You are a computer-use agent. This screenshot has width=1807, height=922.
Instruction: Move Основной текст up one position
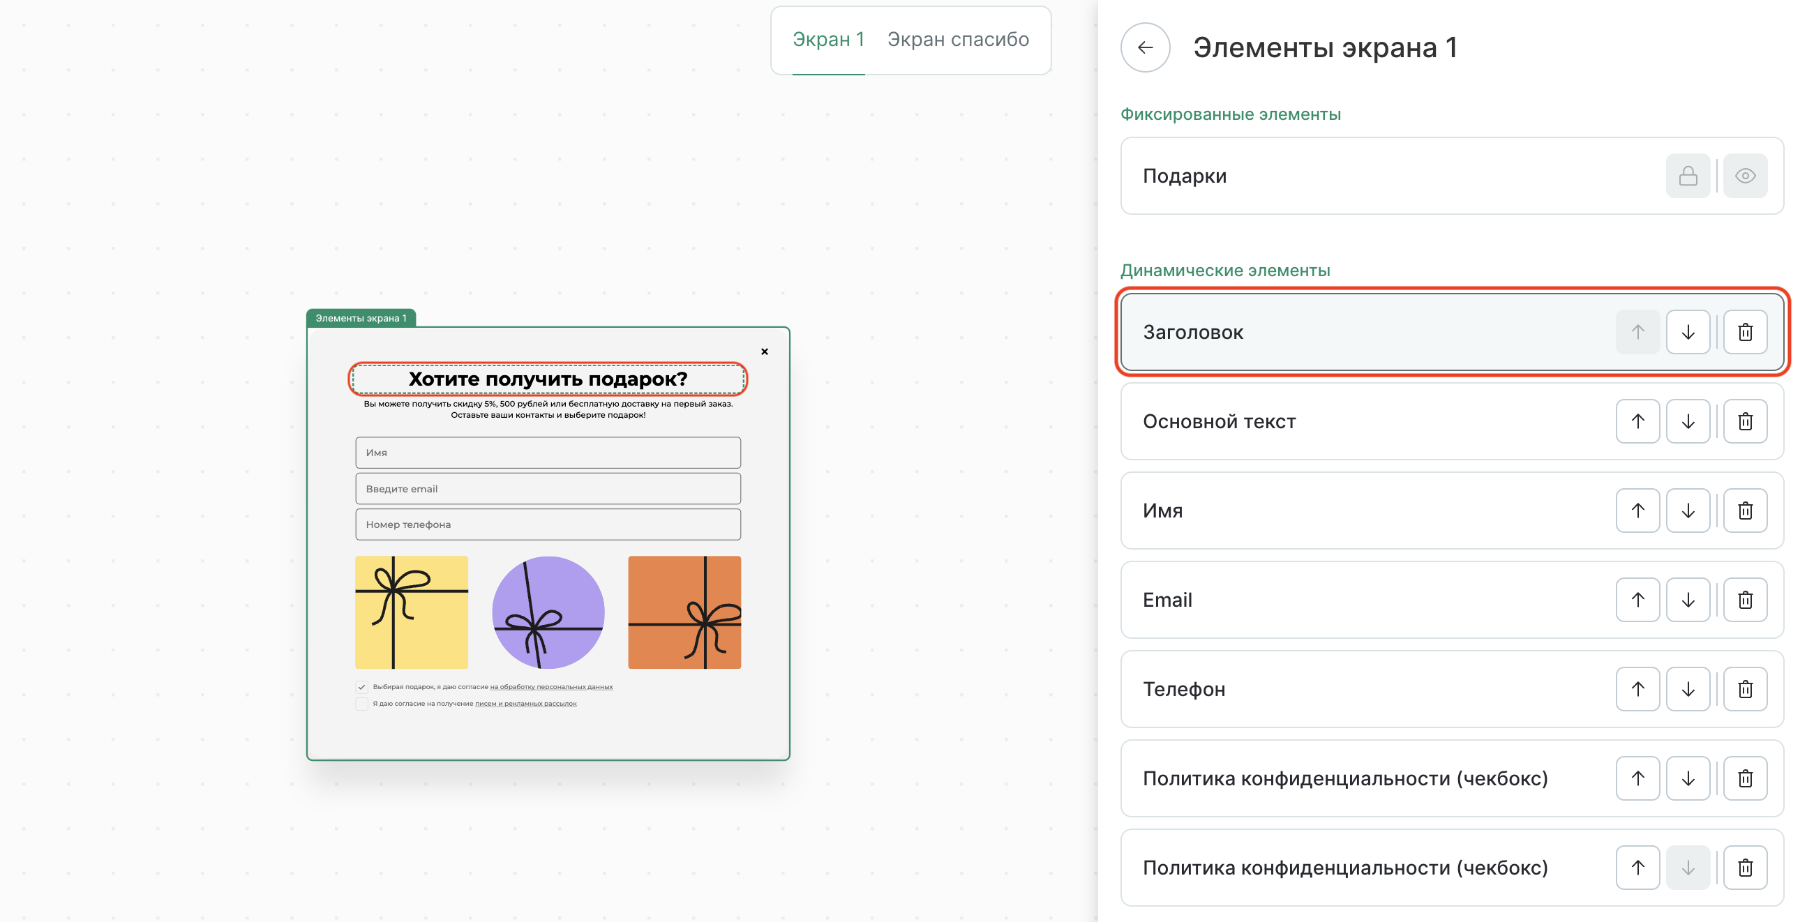[1637, 421]
